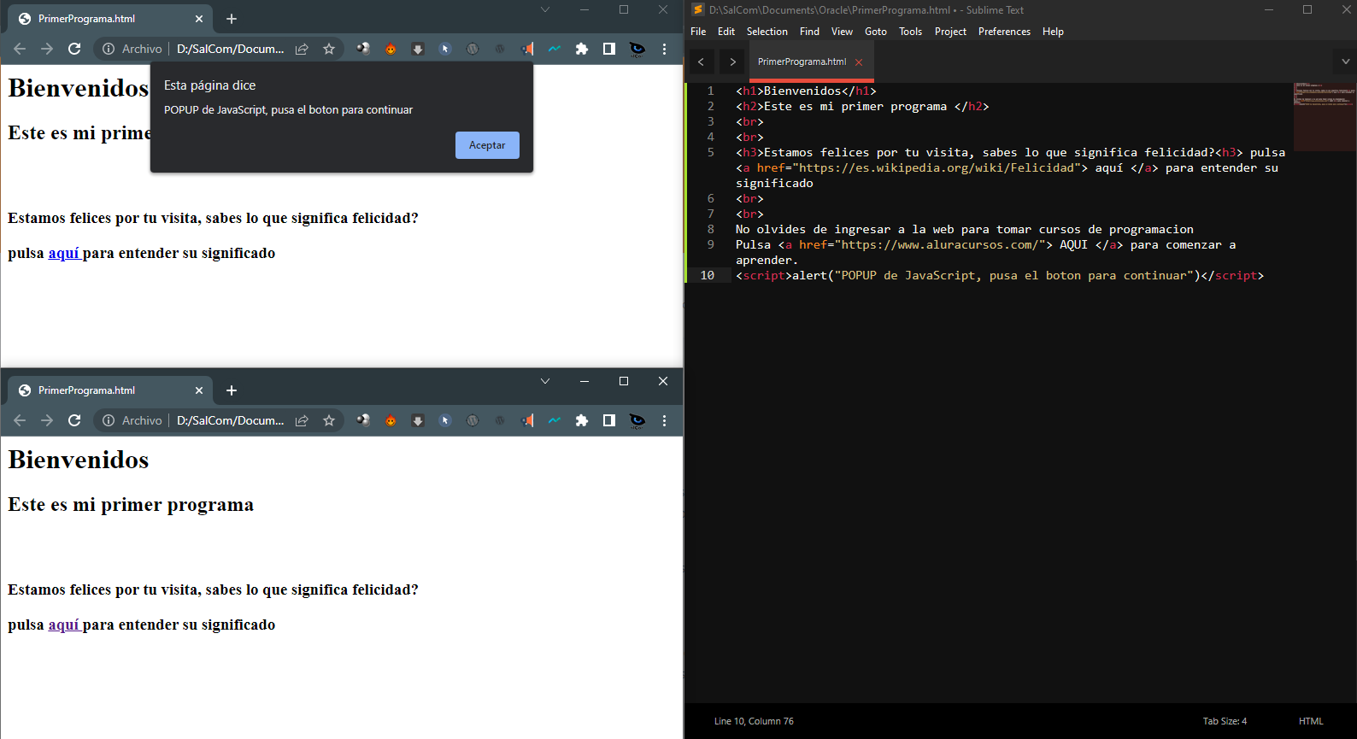The image size is (1357, 739).
Task: Toggle side panel icon in bottom Chrome
Action: (609, 420)
